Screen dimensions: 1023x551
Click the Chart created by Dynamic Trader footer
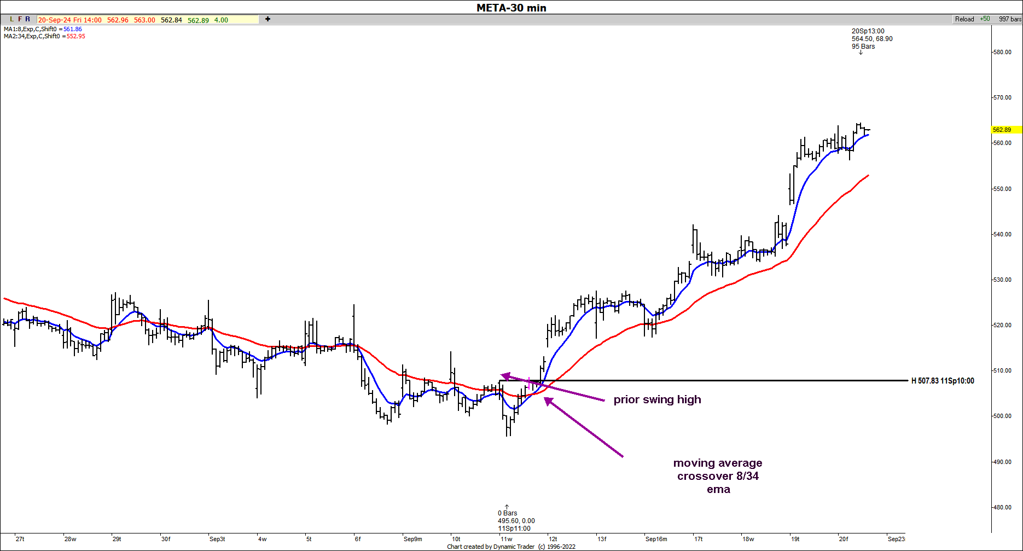point(511,547)
